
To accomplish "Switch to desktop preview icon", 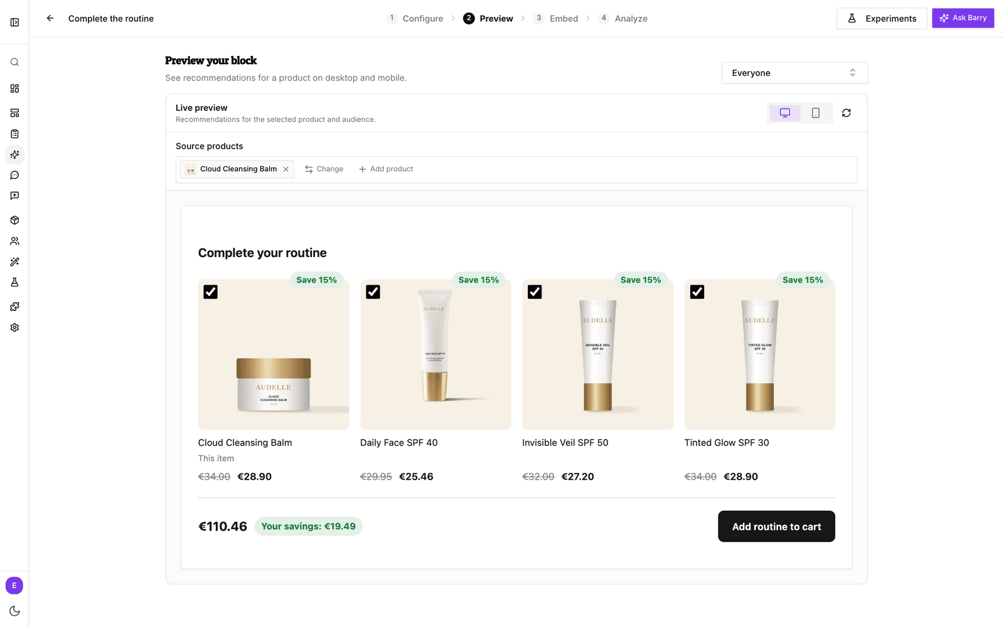I will (x=785, y=113).
